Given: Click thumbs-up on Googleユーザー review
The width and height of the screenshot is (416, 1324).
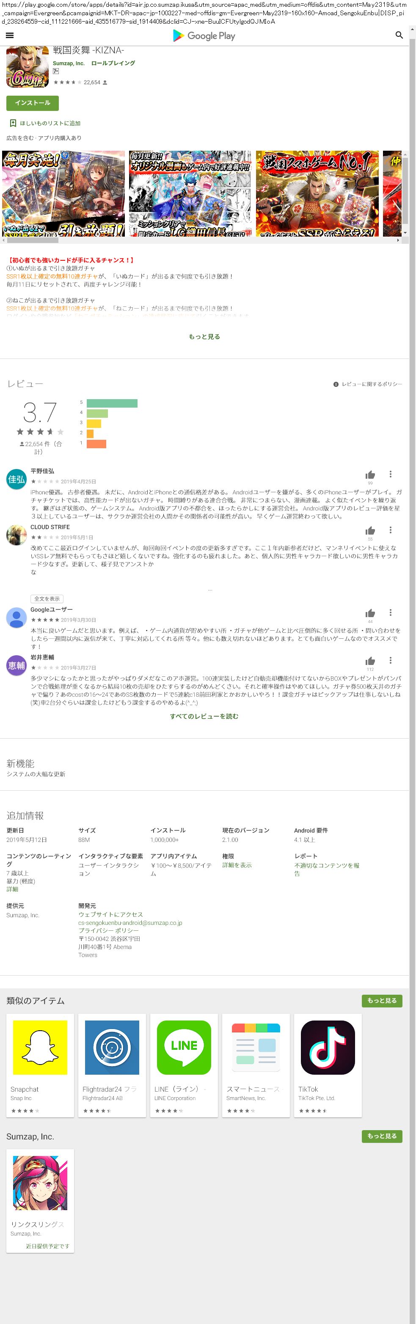Looking at the screenshot, I should pyautogui.click(x=370, y=613).
